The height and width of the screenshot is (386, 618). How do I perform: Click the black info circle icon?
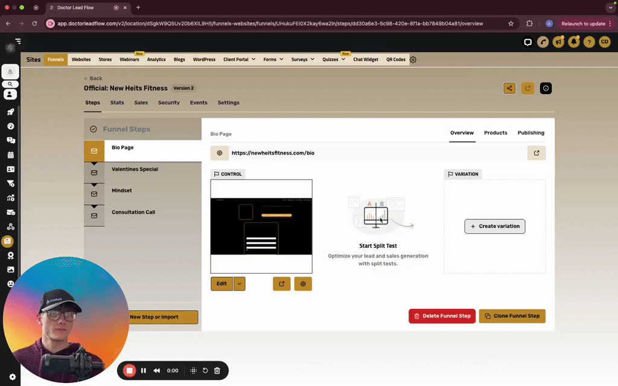[546, 88]
